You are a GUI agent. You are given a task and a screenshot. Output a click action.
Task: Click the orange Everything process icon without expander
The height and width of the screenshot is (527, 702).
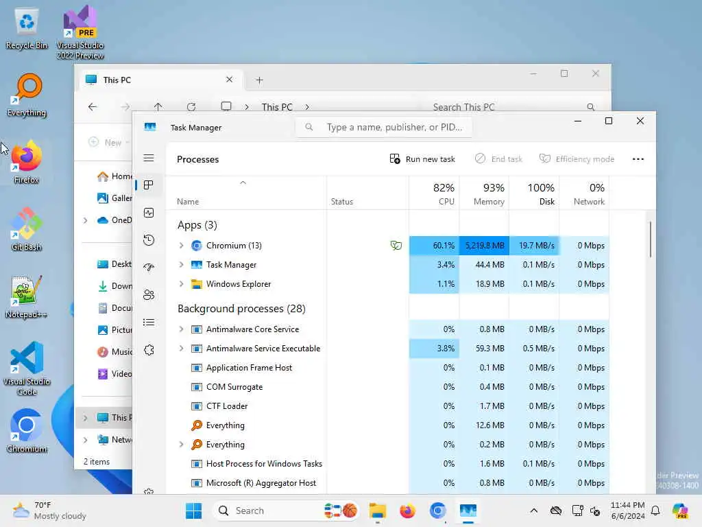(x=197, y=425)
